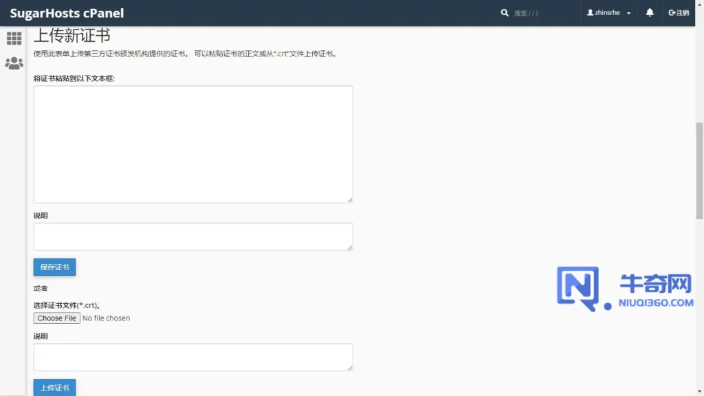Screen dimensions: 704x396
Task: Click the 保存证书 button
Action: coord(54,267)
